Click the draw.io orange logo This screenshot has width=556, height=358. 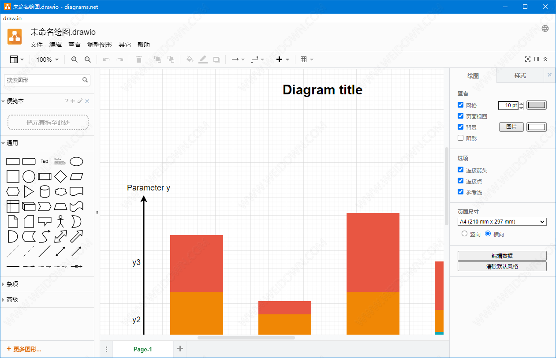click(x=15, y=37)
